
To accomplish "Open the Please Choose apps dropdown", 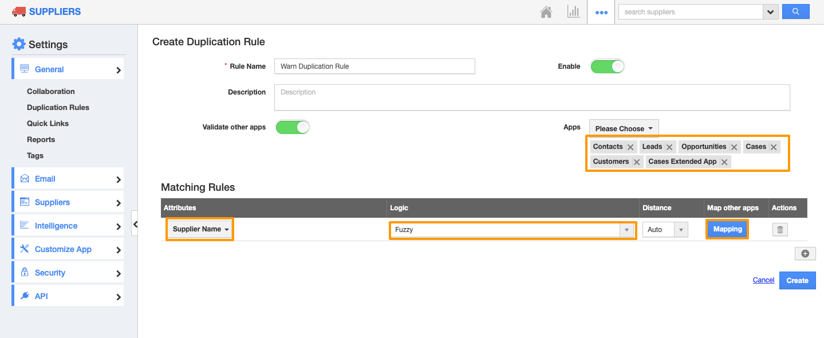I will pyautogui.click(x=624, y=128).
